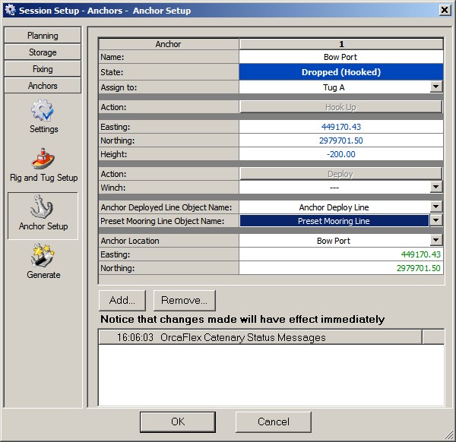Click the Add... button
456x442 pixels.
[122, 300]
